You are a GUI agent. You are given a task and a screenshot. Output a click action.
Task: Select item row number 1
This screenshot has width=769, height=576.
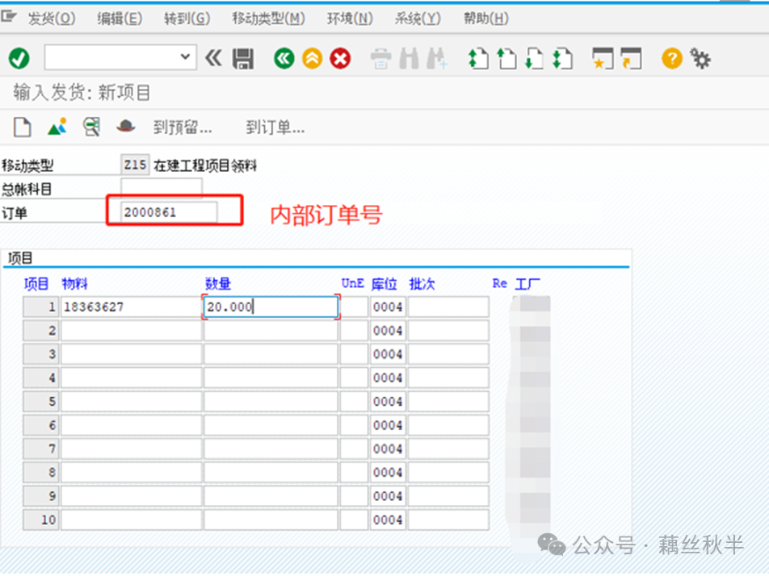[40, 307]
